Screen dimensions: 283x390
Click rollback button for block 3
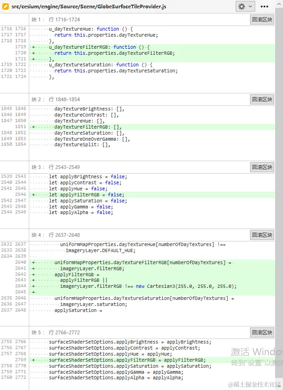tap(262, 167)
